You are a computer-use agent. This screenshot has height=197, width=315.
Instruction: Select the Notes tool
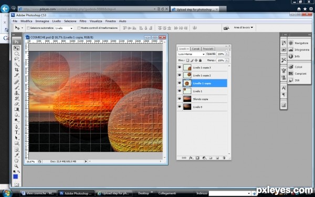point(16,150)
